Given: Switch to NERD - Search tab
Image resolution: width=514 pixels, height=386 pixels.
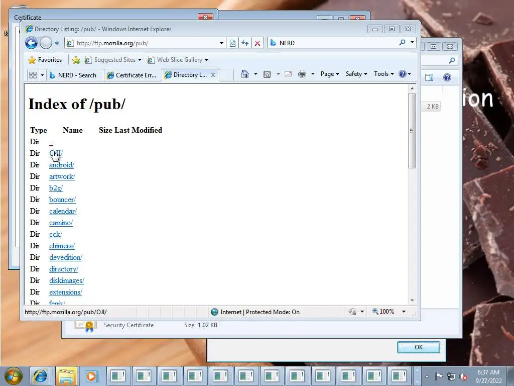Looking at the screenshot, I should (x=75, y=75).
